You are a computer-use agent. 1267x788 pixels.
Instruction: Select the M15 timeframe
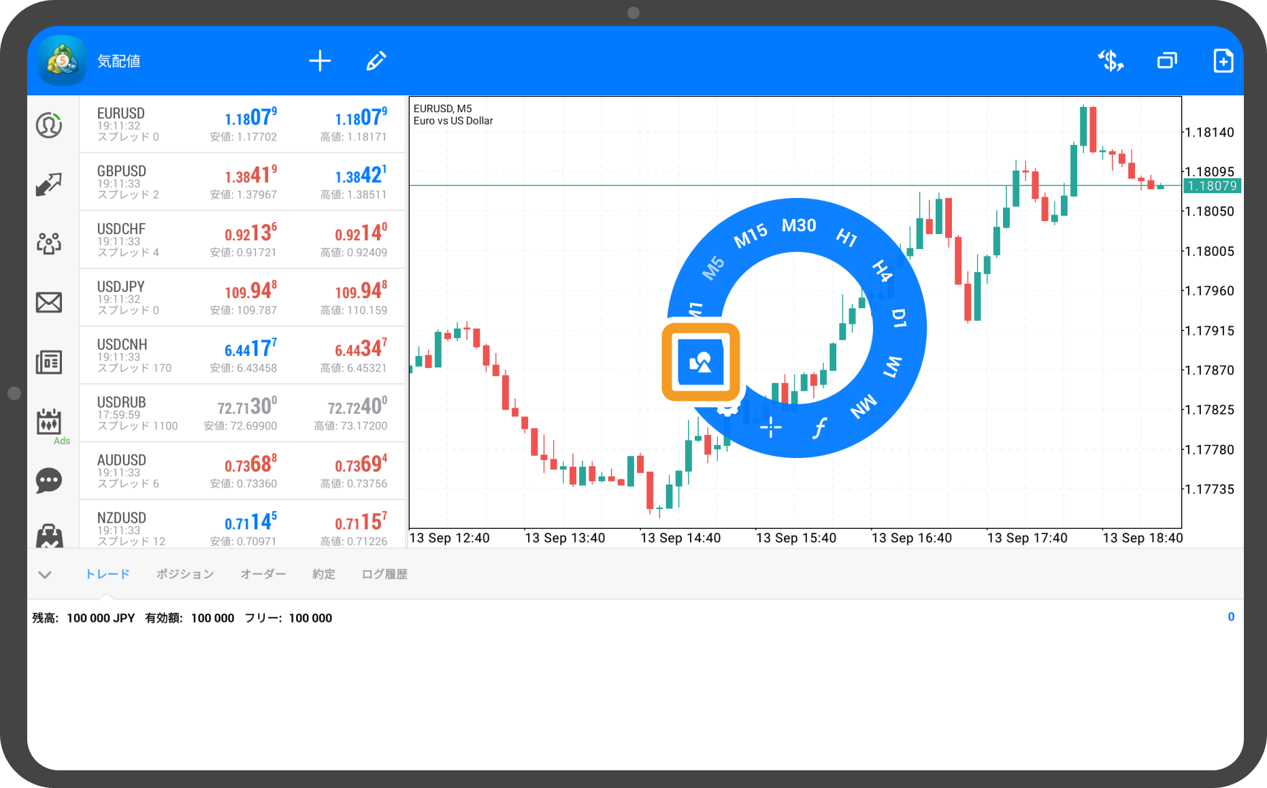[x=750, y=235]
